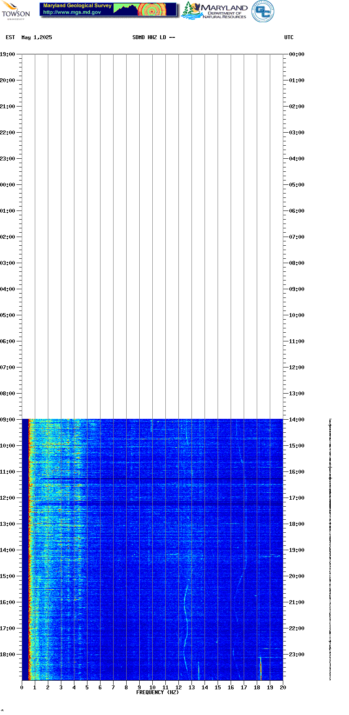Click the SDMD HHZ LD station label
The width and height of the screenshot is (349, 715).
pos(154,37)
